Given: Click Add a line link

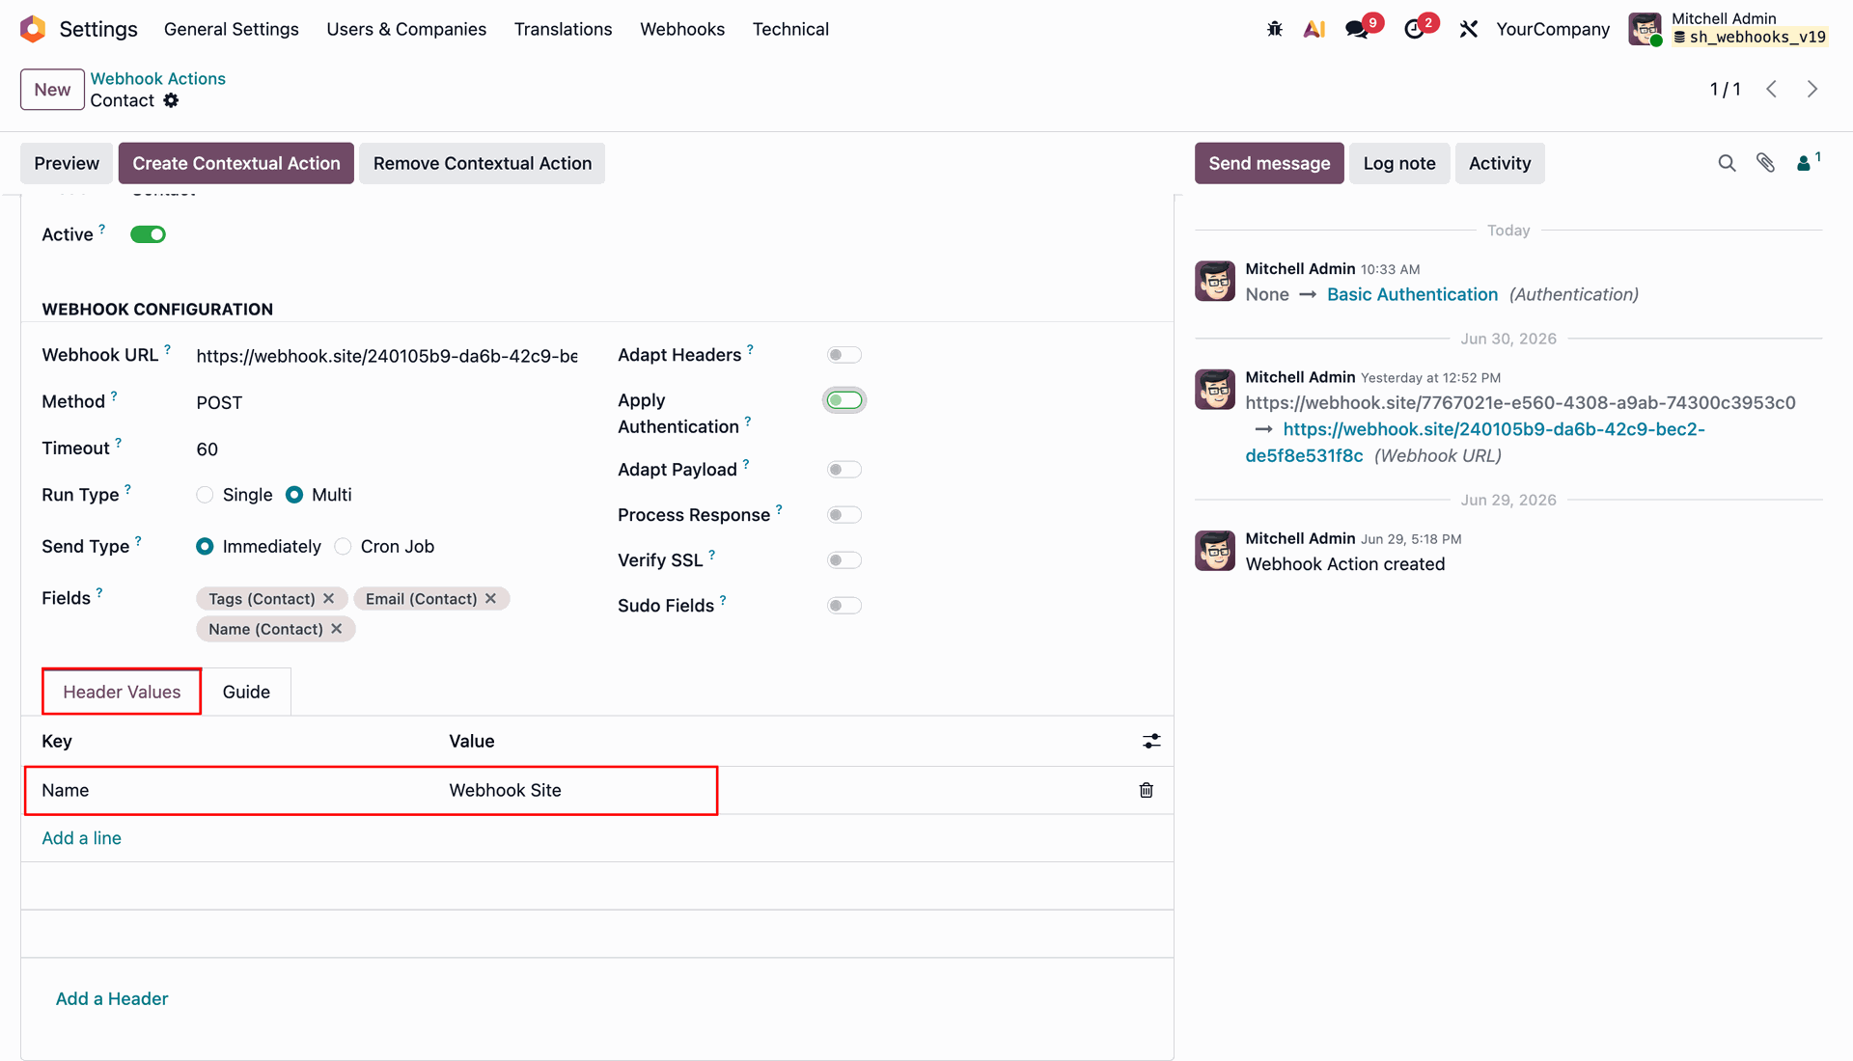Looking at the screenshot, I should 81,838.
